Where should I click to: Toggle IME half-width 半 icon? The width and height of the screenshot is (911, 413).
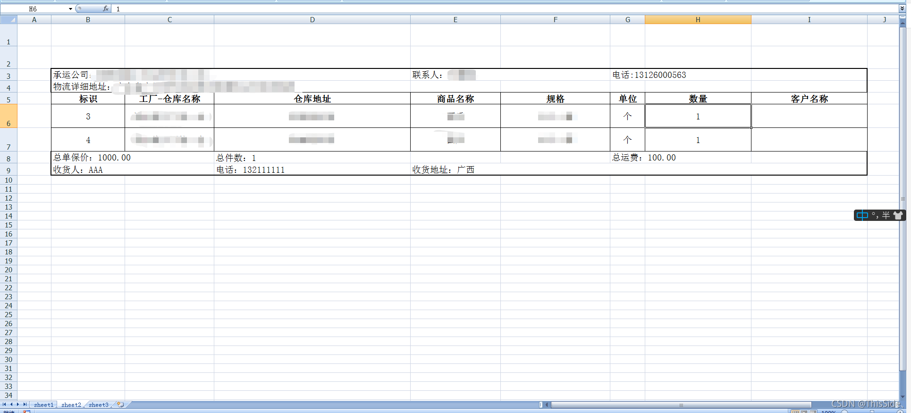click(x=886, y=215)
